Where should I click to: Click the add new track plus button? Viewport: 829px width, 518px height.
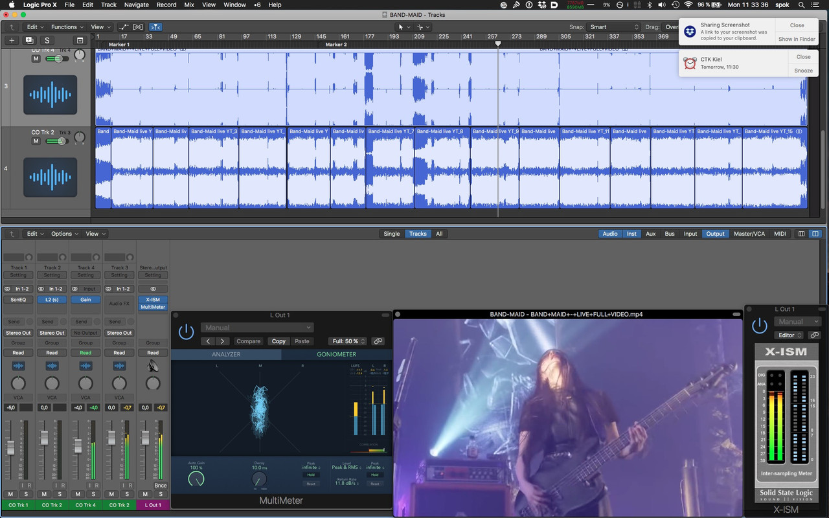pos(11,40)
